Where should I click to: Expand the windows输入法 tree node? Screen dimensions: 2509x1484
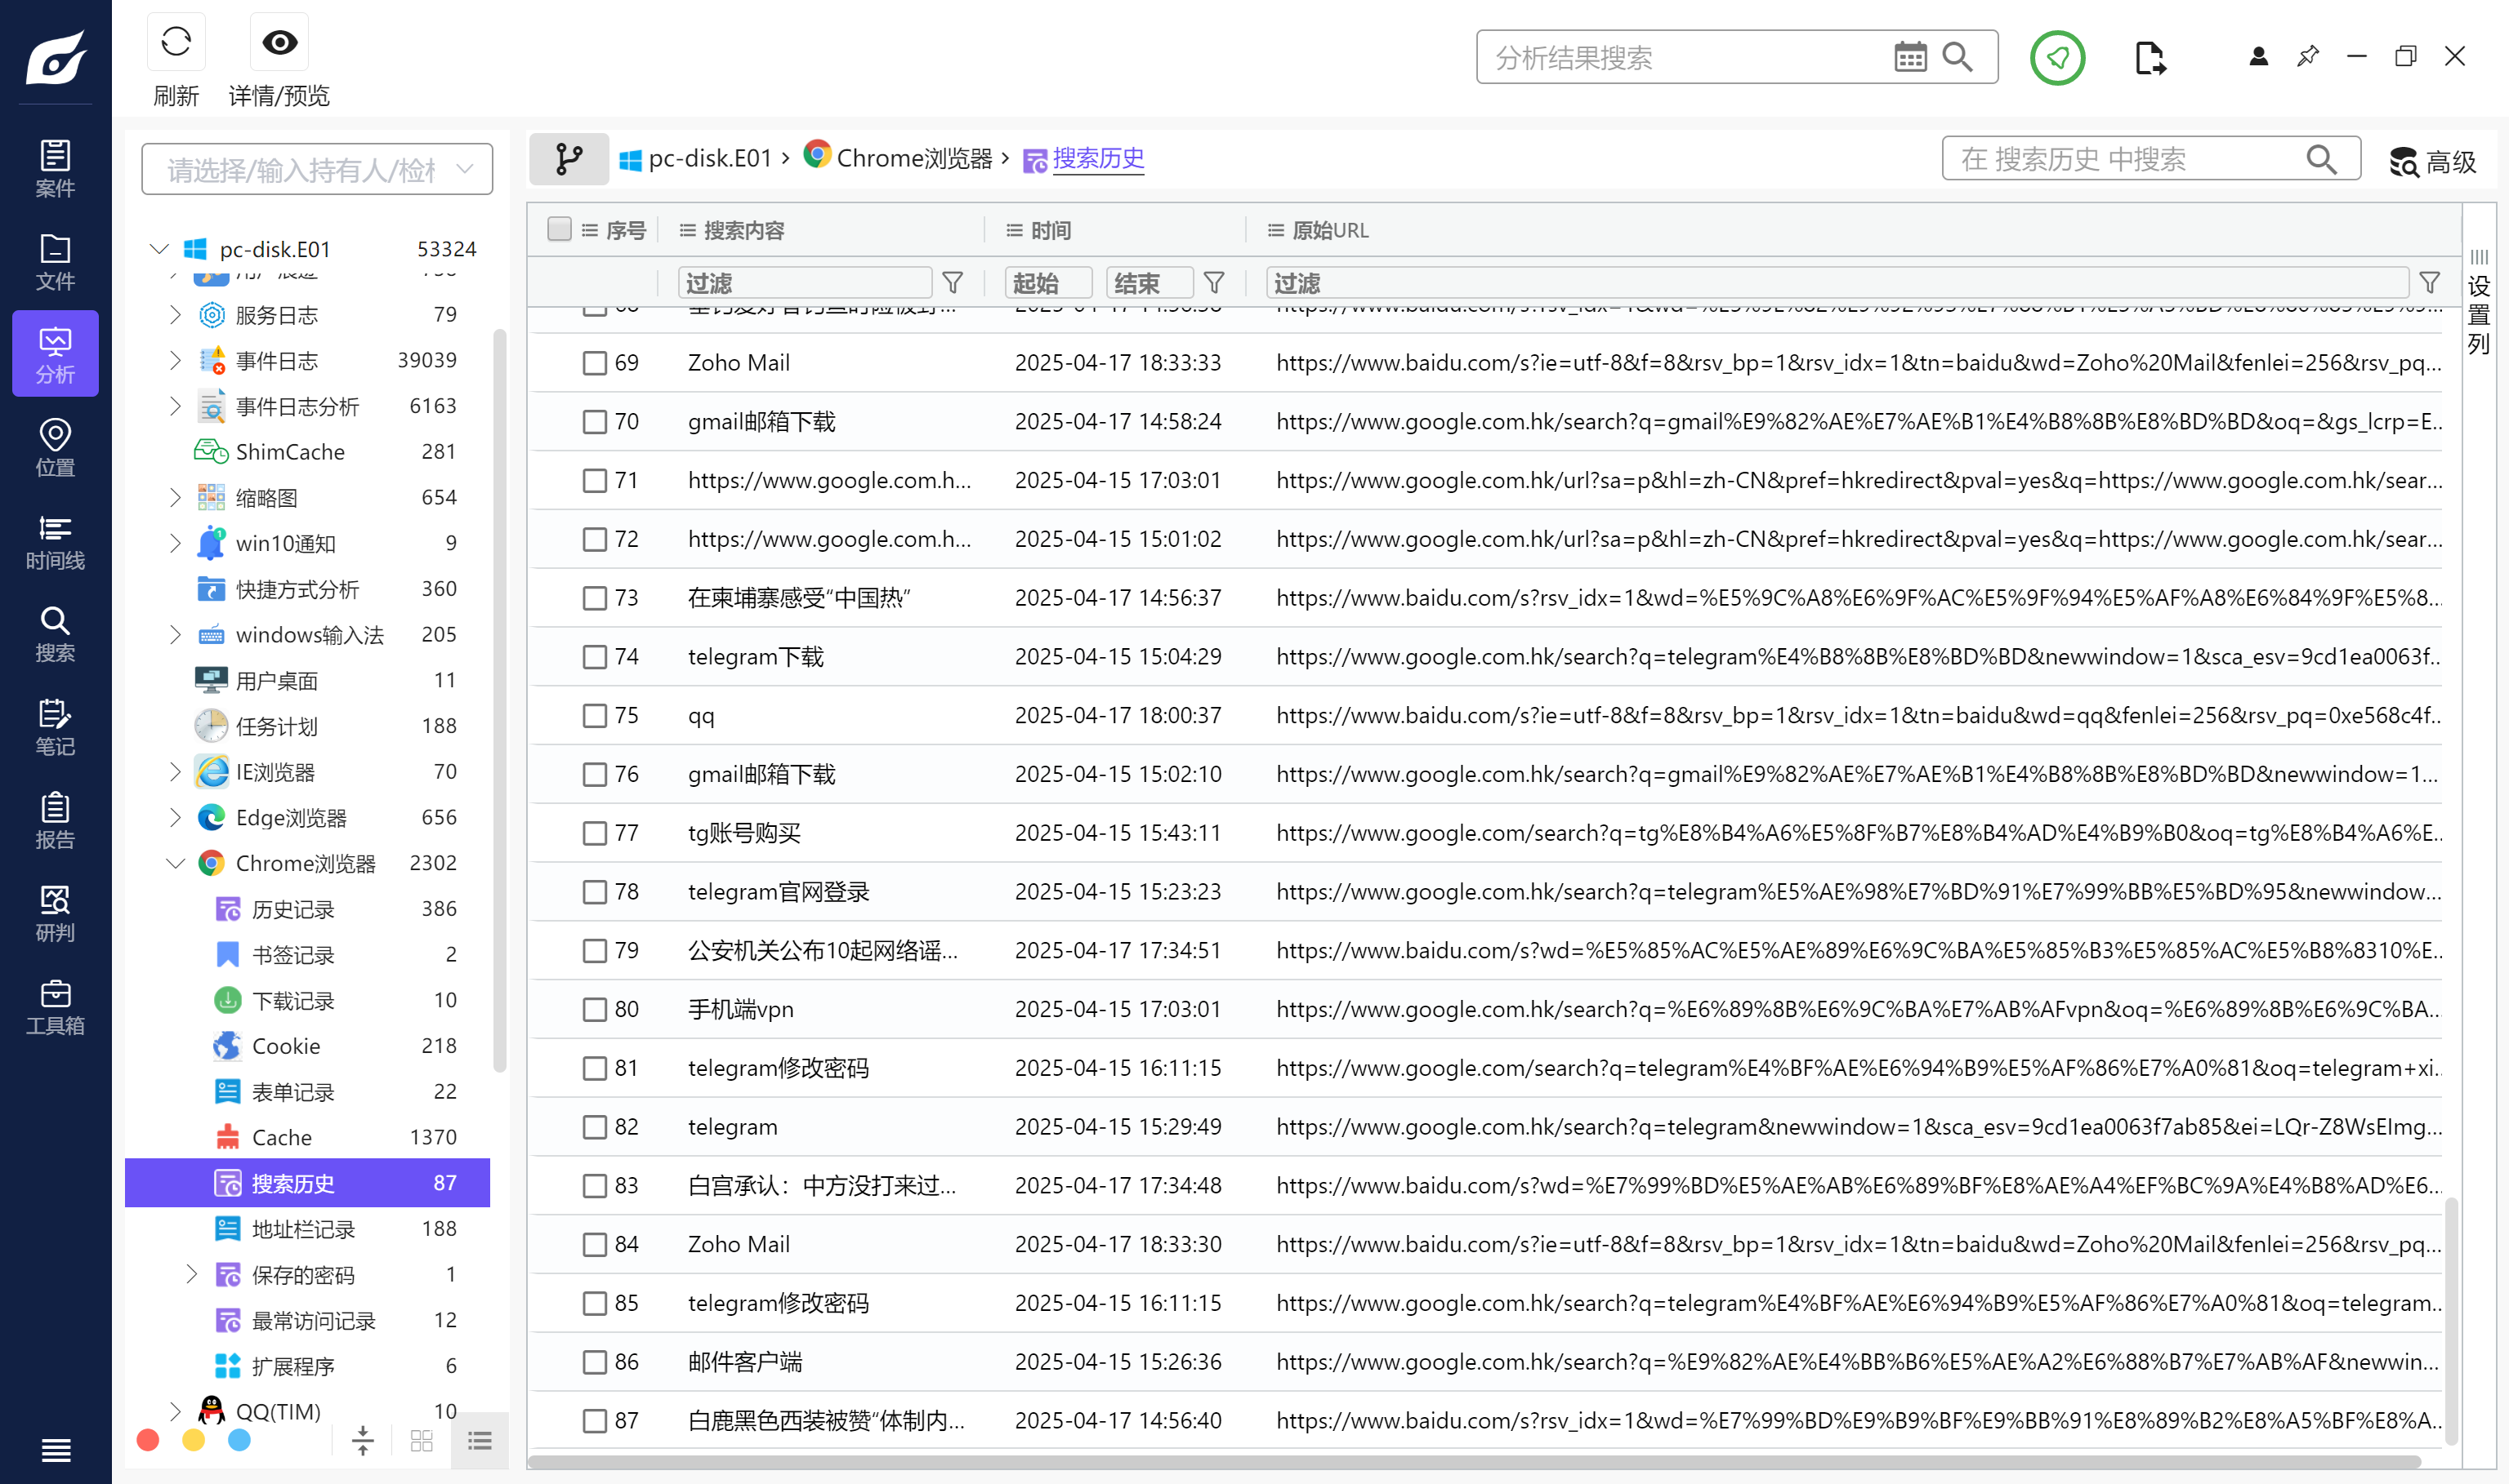(x=175, y=634)
